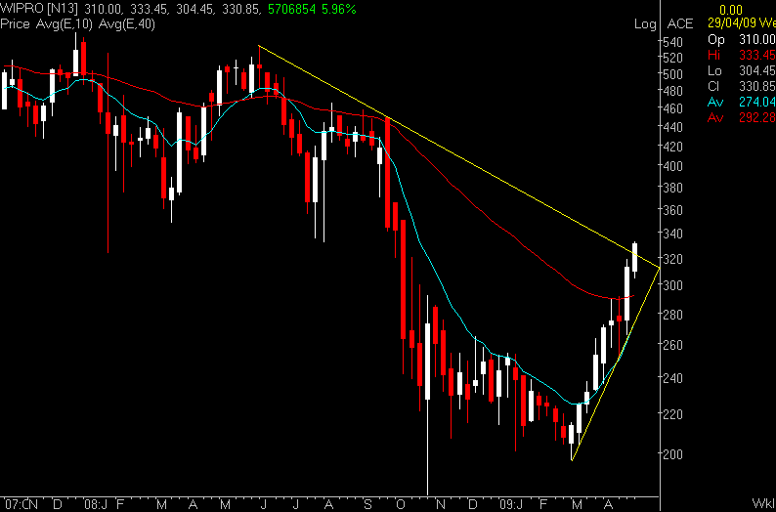Click the red Av 292.28 value
The height and width of the screenshot is (512, 776).
coord(757,117)
